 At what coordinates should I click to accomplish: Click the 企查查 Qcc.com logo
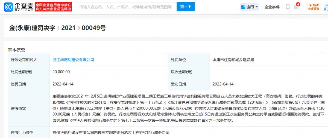tap(18, 7)
